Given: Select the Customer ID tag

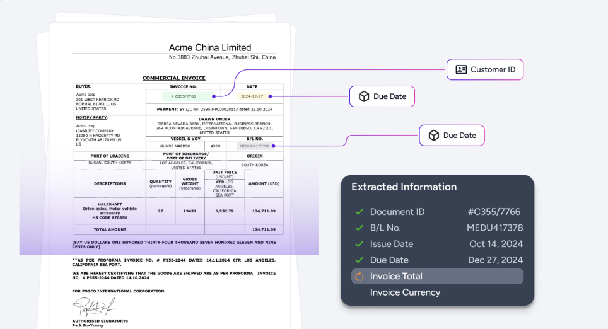Looking at the screenshot, I should pyautogui.click(x=485, y=70).
